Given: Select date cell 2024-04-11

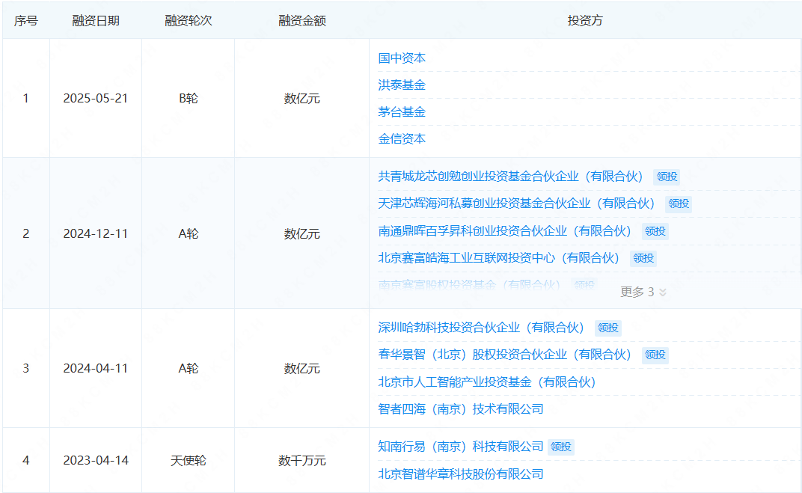Looking at the screenshot, I should pos(96,368).
